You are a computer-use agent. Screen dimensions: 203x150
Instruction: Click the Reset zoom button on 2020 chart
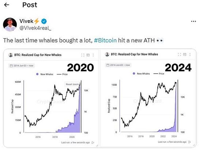tap(72, 84)
